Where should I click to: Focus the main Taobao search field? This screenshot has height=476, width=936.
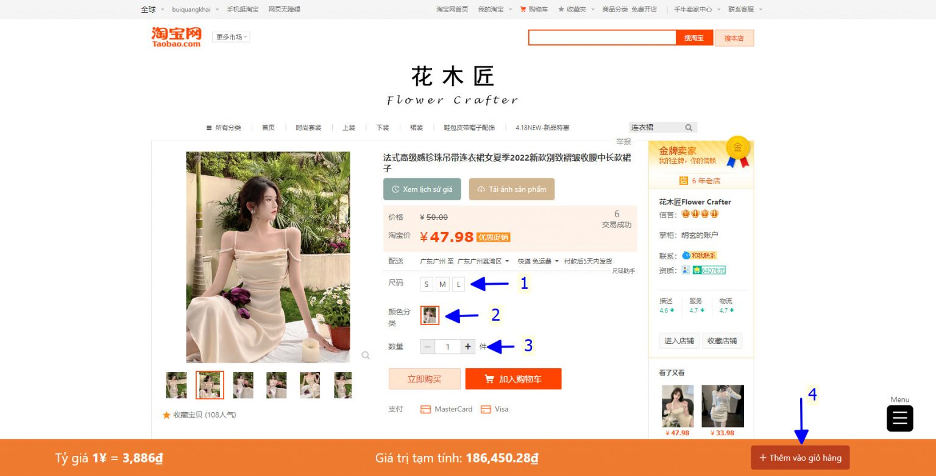603,38
